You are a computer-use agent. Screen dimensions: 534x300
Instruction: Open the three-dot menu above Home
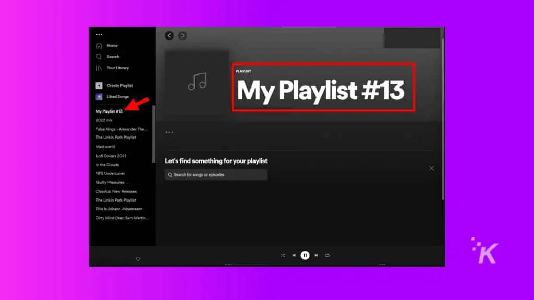point(99,34)
